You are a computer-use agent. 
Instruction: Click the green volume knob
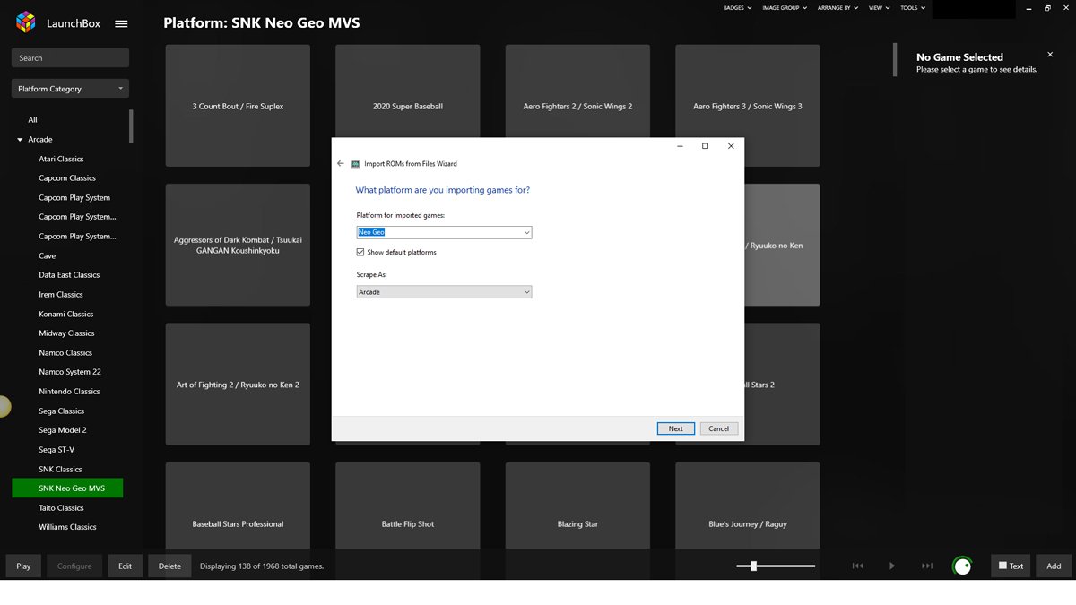click(962, 566)
